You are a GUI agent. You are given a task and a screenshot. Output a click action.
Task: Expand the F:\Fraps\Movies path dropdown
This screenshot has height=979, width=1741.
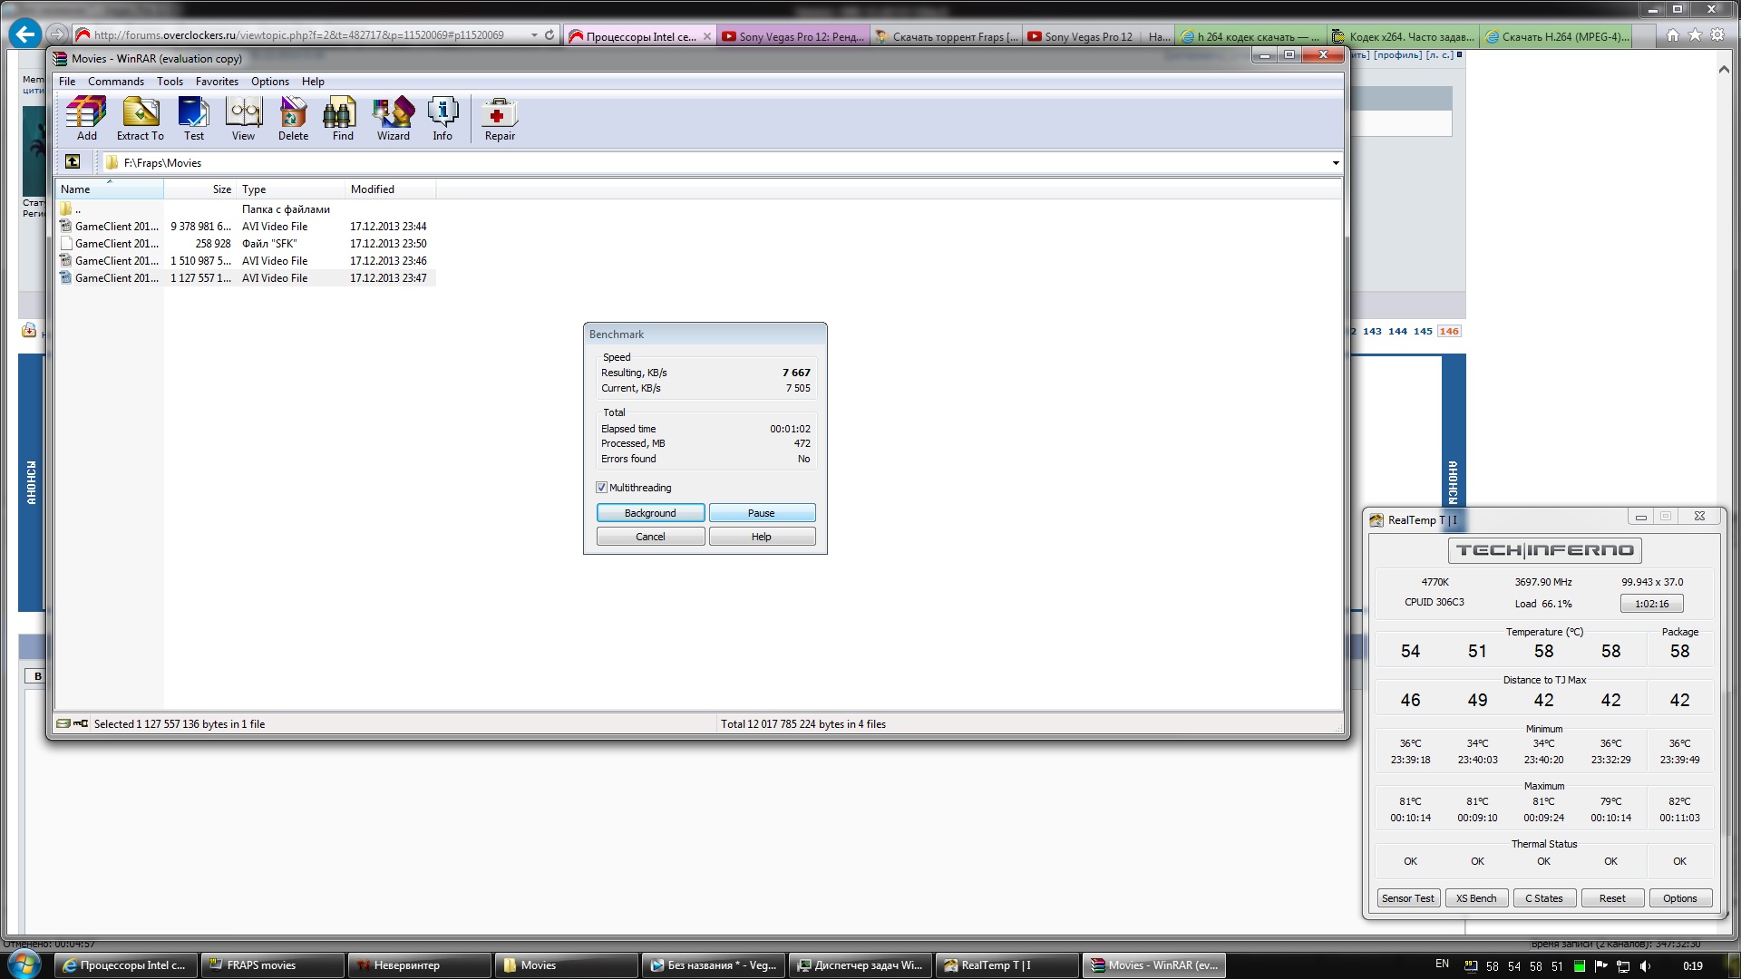point(1335,163)
